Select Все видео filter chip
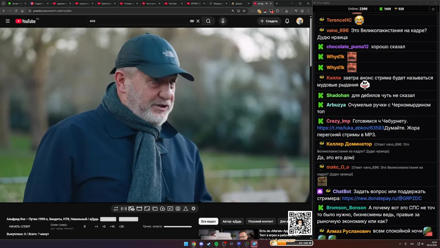 [x=208, y=221]
